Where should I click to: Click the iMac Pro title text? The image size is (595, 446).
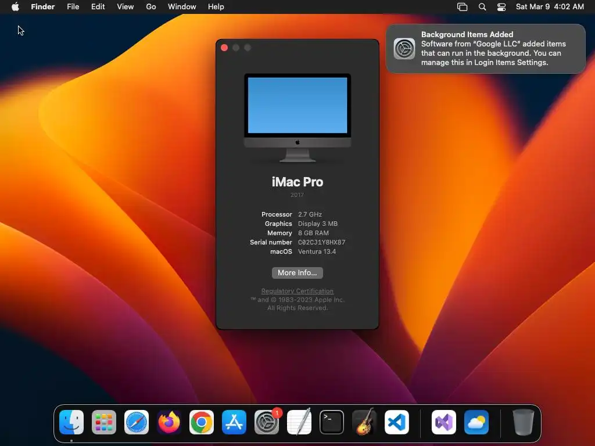pyautogui.click(x=297, y=182)
